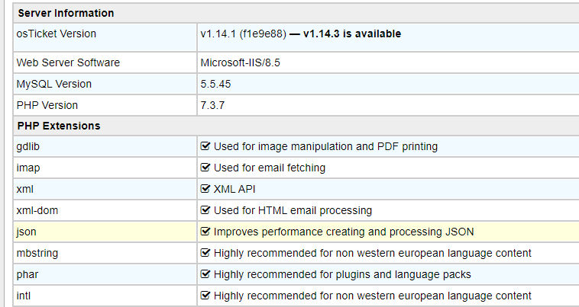
Task: Click the Microsoft-IIS/8.5 value
Action: [x=241, y=62]
